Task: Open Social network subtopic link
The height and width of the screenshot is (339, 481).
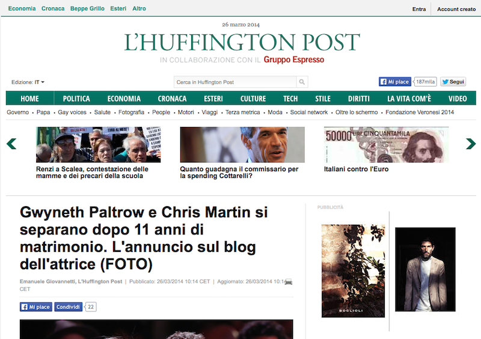Action: click(309, 112)
